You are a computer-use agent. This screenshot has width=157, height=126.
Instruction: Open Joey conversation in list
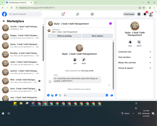click(21, 98)
